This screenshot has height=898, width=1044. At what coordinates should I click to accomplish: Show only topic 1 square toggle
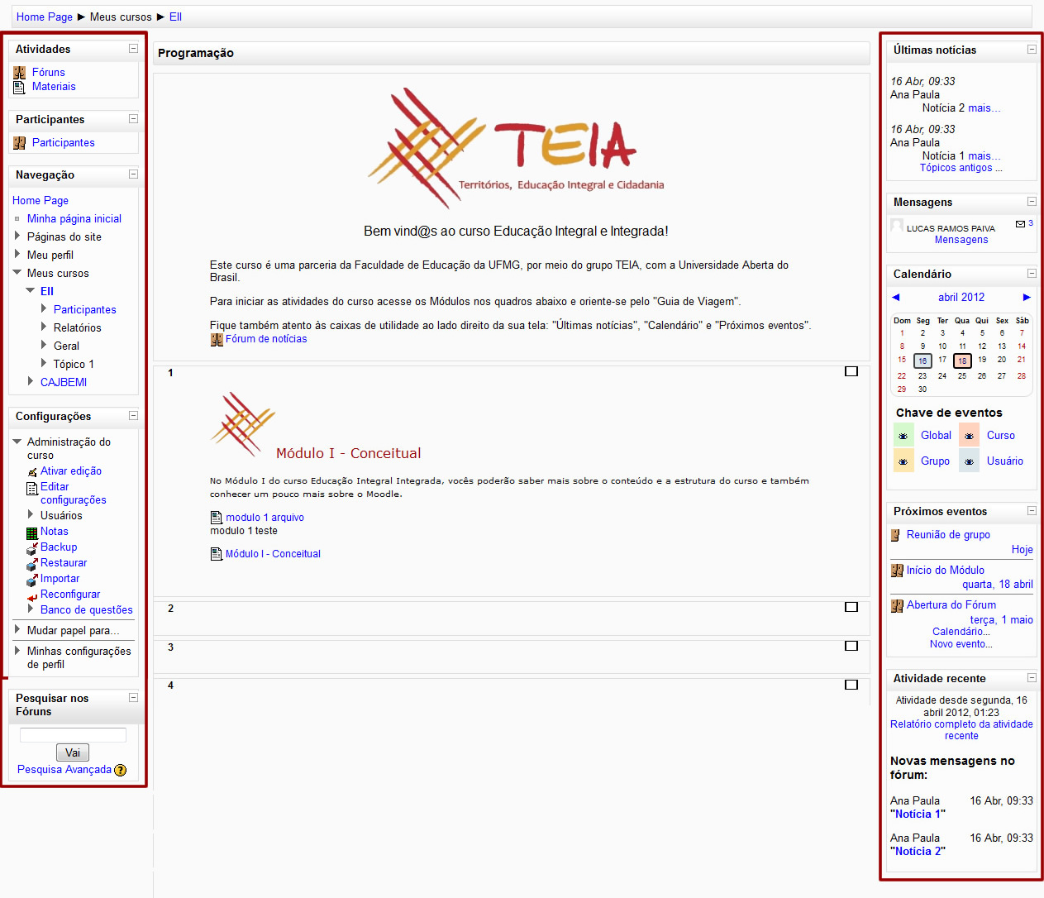pos(851,371)
